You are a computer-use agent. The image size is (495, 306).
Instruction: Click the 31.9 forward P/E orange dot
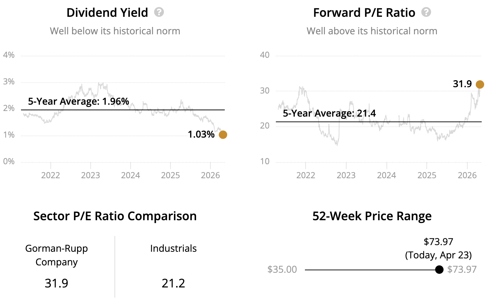[x=480, y=84]
